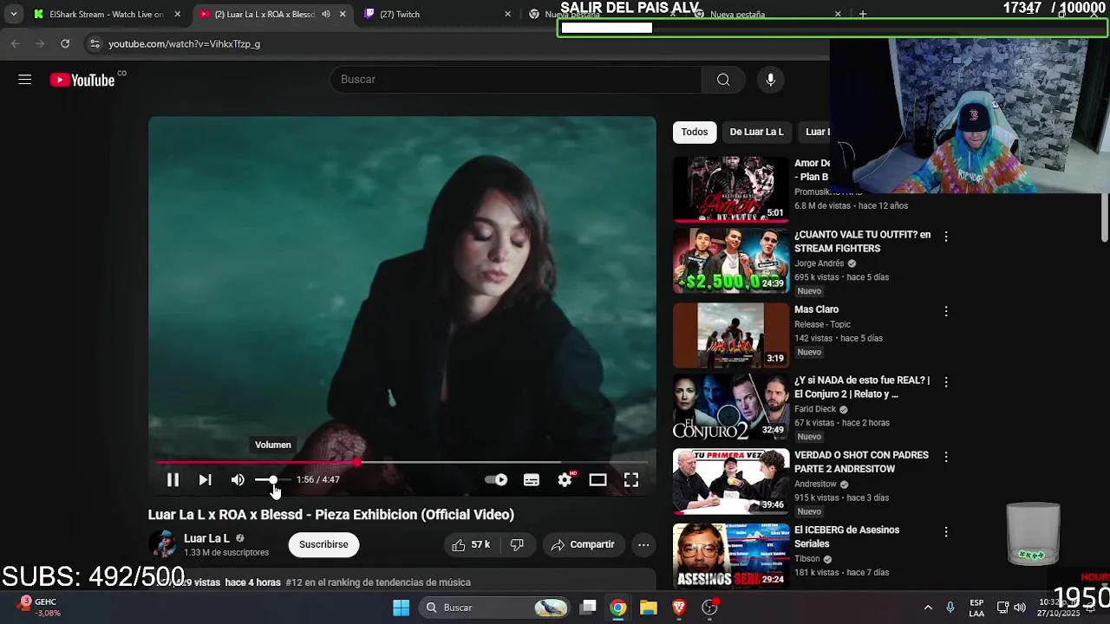Viewport: 1110px width, 624px height.
Task: Pause the playing video
Action: [x=173, y=479]
